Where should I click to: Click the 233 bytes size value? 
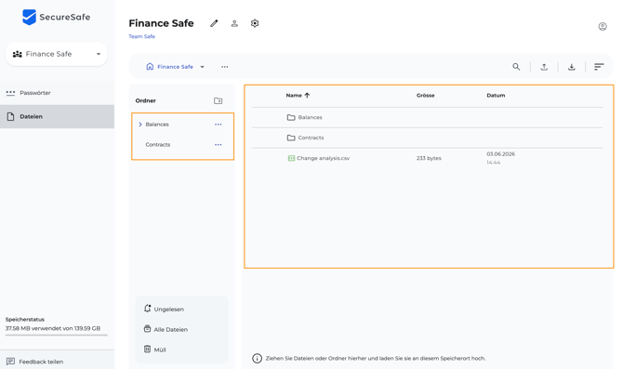(429, 158)
